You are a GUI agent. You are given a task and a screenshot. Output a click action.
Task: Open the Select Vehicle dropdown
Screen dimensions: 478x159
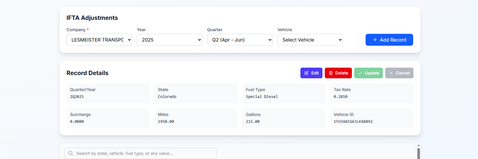[310, 40]
